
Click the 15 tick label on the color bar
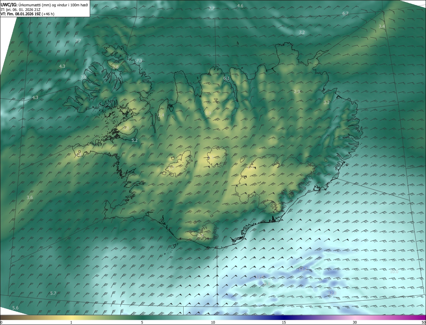click(x=284, y=322)
